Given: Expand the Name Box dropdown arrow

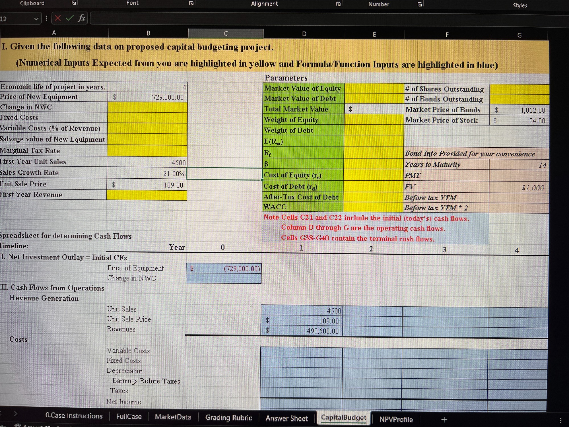Looking at the screenshot, I should 36,19.
